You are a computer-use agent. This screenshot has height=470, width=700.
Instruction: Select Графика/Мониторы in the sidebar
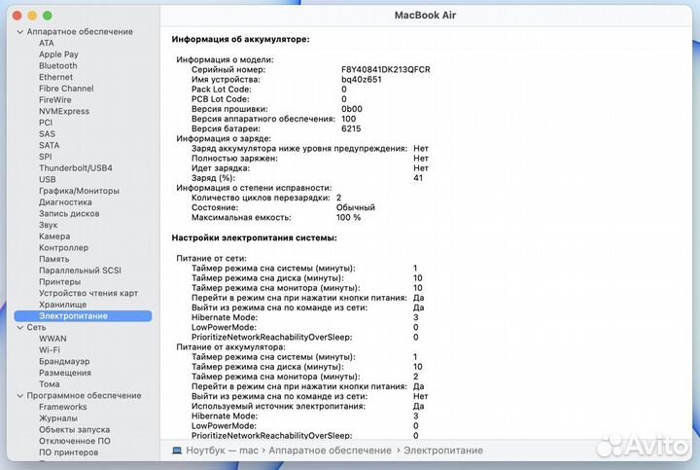point(79,191)
